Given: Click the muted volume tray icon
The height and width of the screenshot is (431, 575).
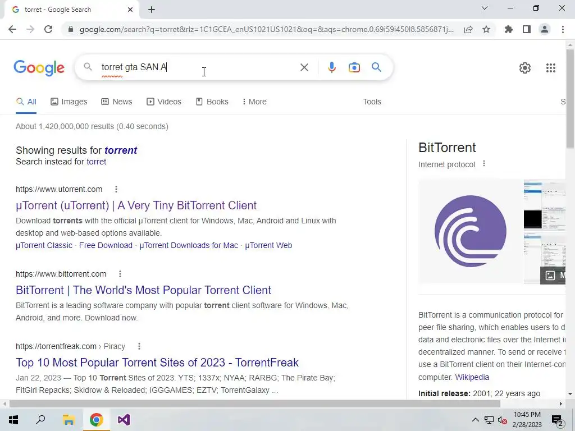Looking at the screenshot, I should (503, 420).
